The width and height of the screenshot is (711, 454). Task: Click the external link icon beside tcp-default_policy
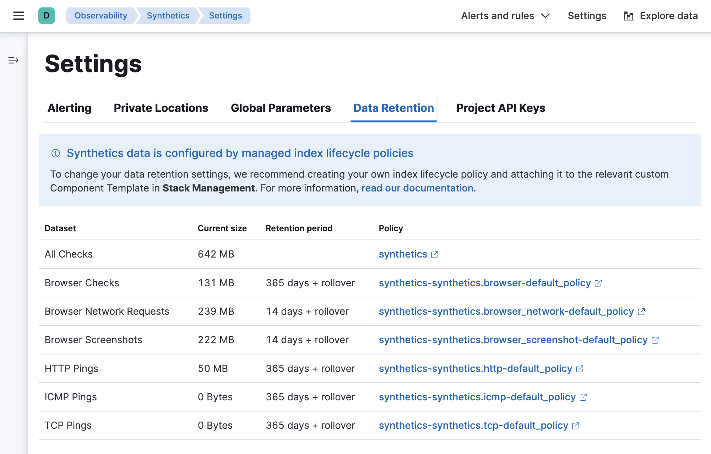coord(576,426)
